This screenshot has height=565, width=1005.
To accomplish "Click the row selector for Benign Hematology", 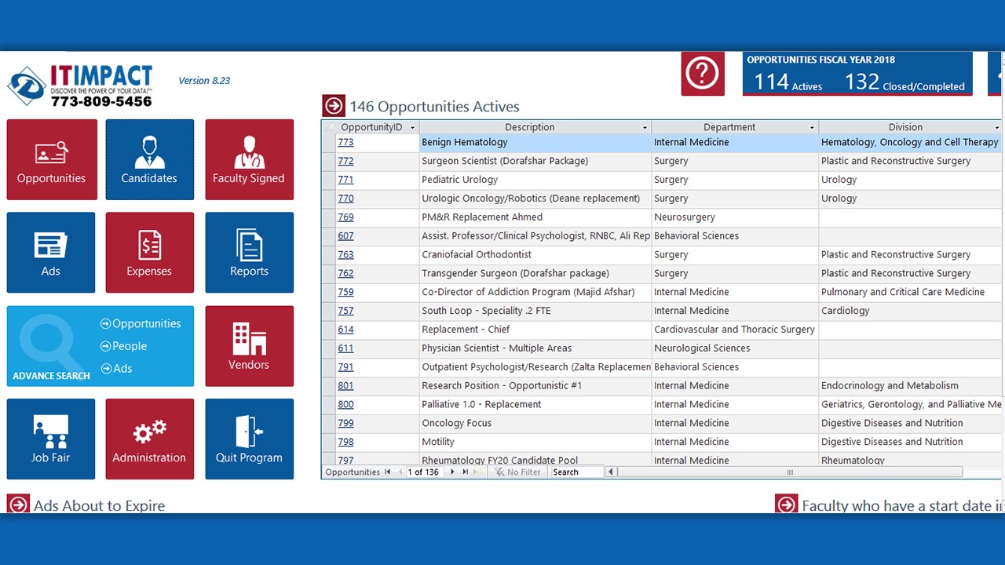I will point(329,143).
